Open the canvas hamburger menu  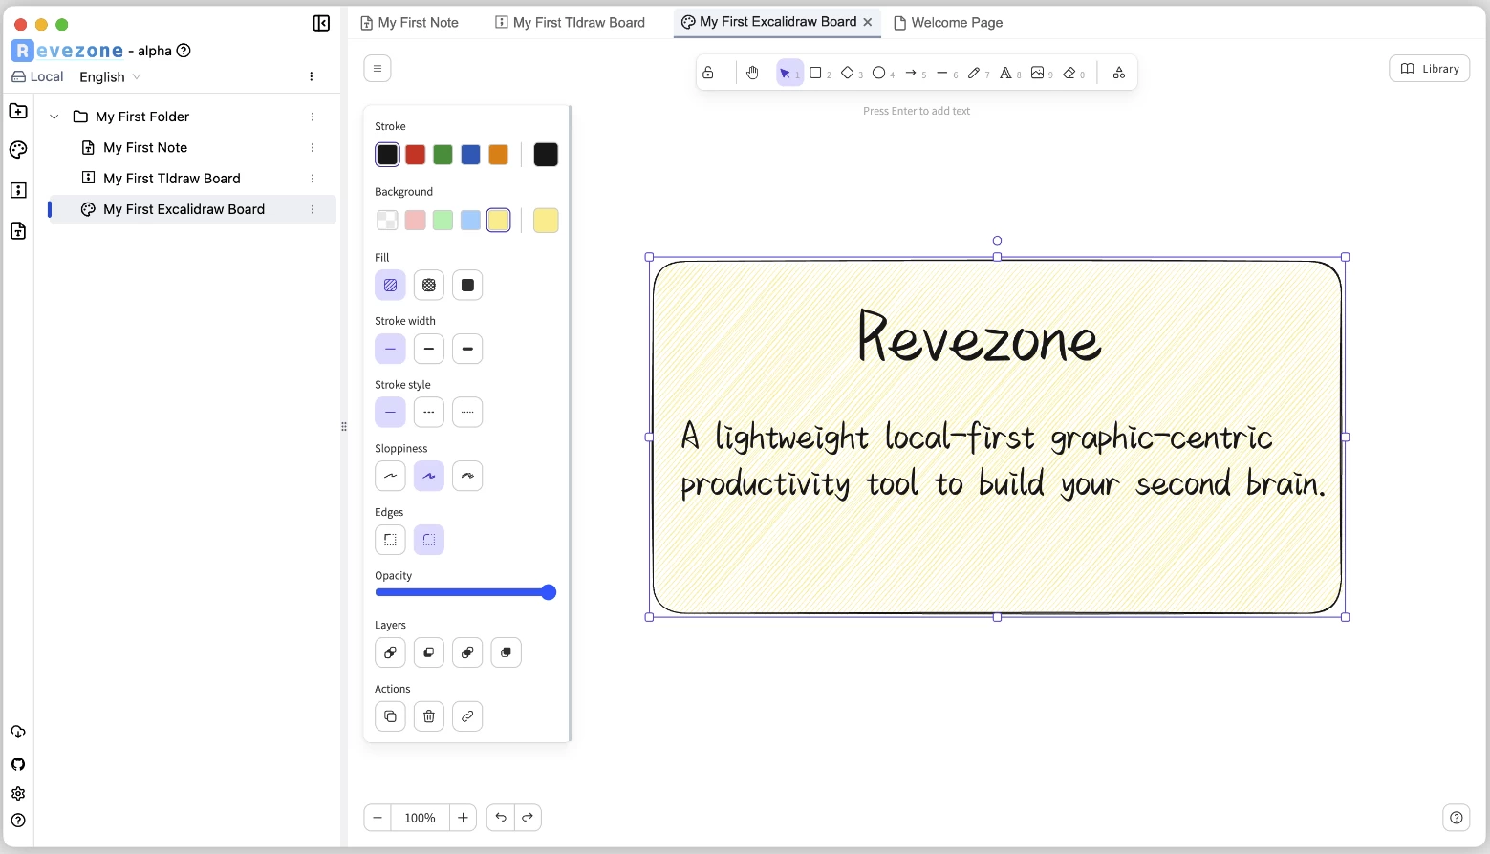tap(378, 69)
